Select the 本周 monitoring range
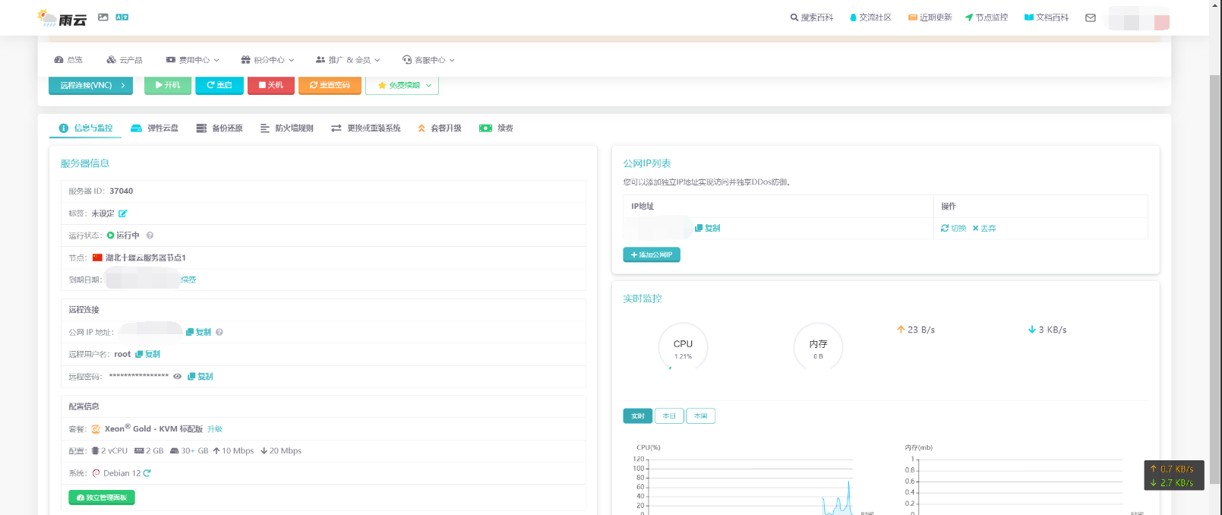This screenshot has width=1222, height=515. pyautogui.click(x=700, y=416)
